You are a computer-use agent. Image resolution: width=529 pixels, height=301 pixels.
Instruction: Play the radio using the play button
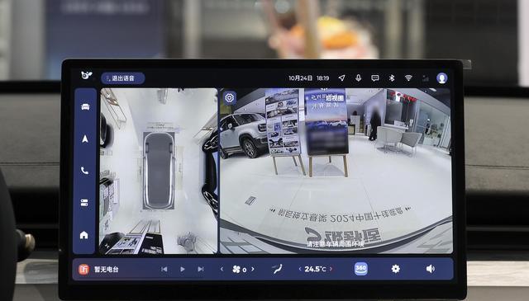tap(182, 269)
